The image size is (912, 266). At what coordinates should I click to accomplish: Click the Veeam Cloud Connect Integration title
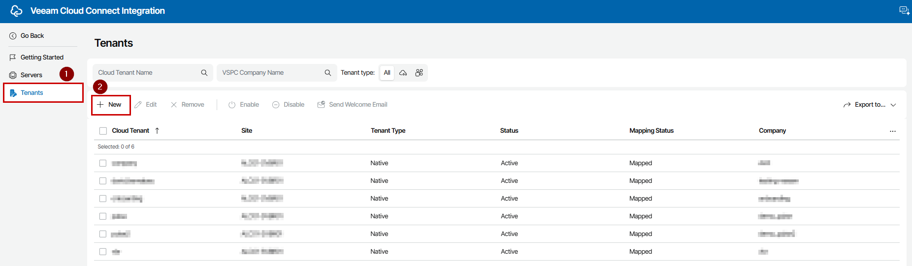(98, 11)
